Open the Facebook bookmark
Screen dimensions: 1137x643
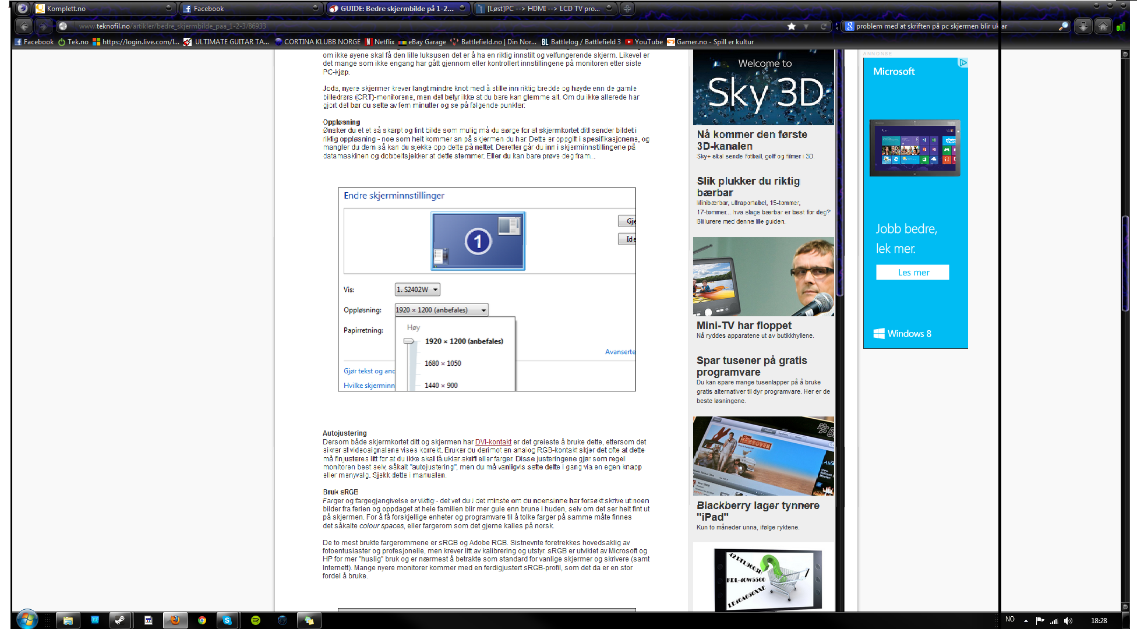coord(34,42)
